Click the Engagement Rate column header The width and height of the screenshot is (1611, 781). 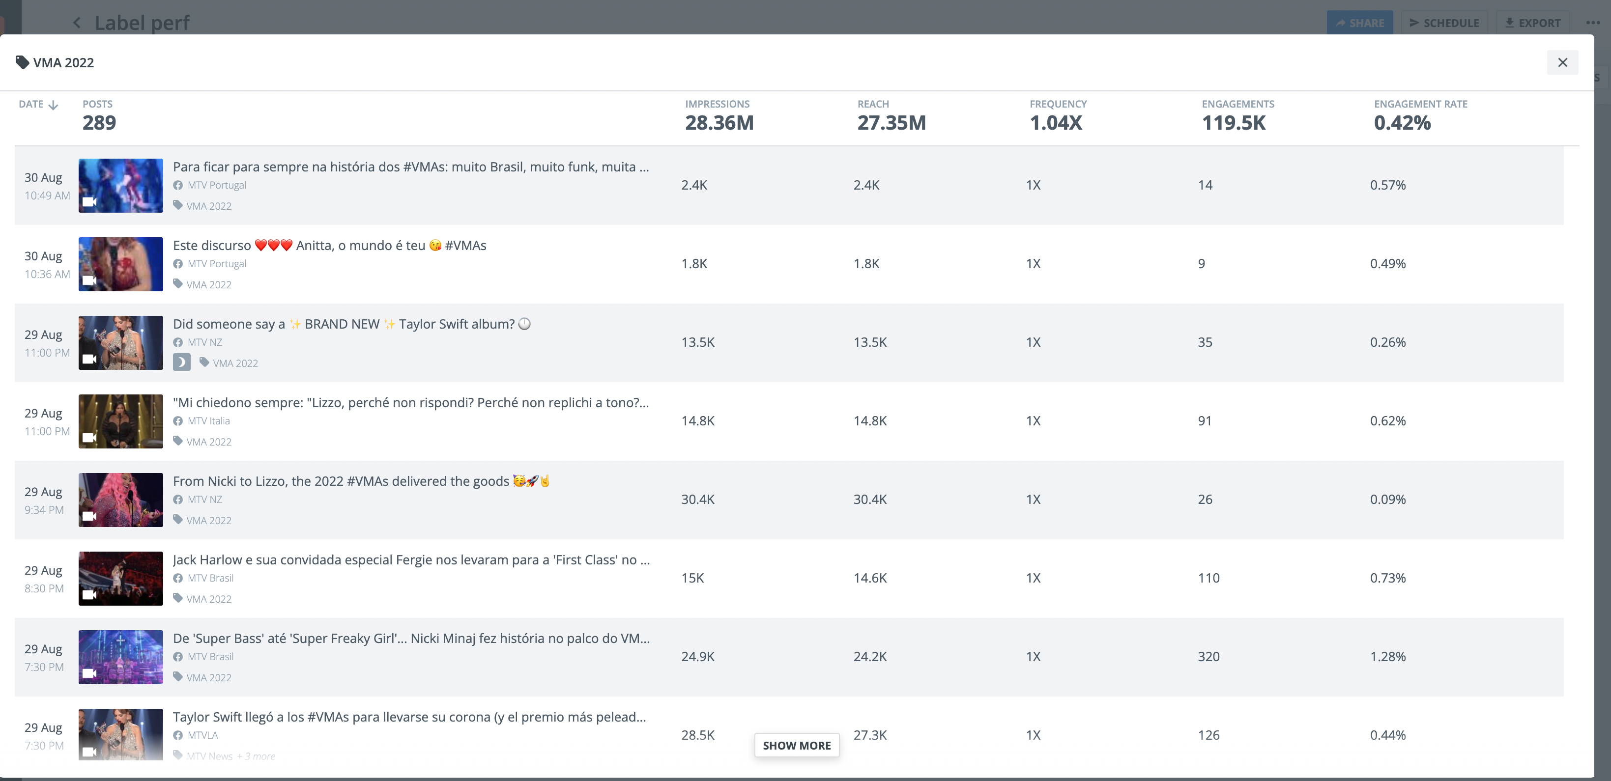pyautogui.click(x=1420, y=105)
